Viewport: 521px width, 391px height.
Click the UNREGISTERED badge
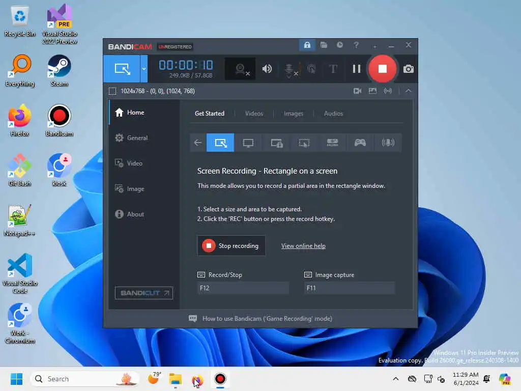click(x=175, y=47)
